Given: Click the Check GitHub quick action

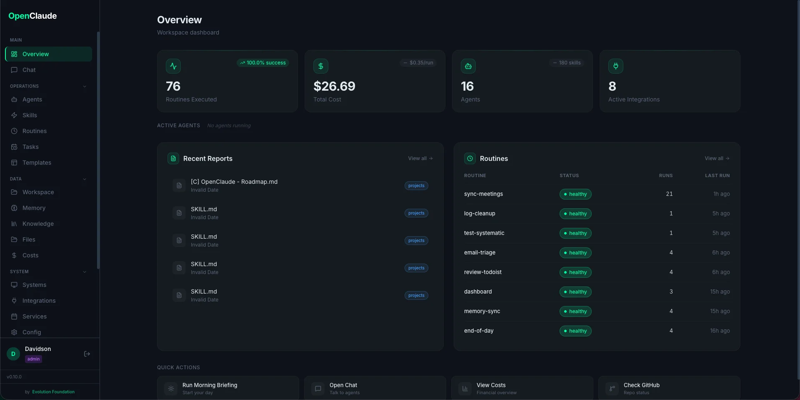Looking at the screenshot, I should point(669,388).
